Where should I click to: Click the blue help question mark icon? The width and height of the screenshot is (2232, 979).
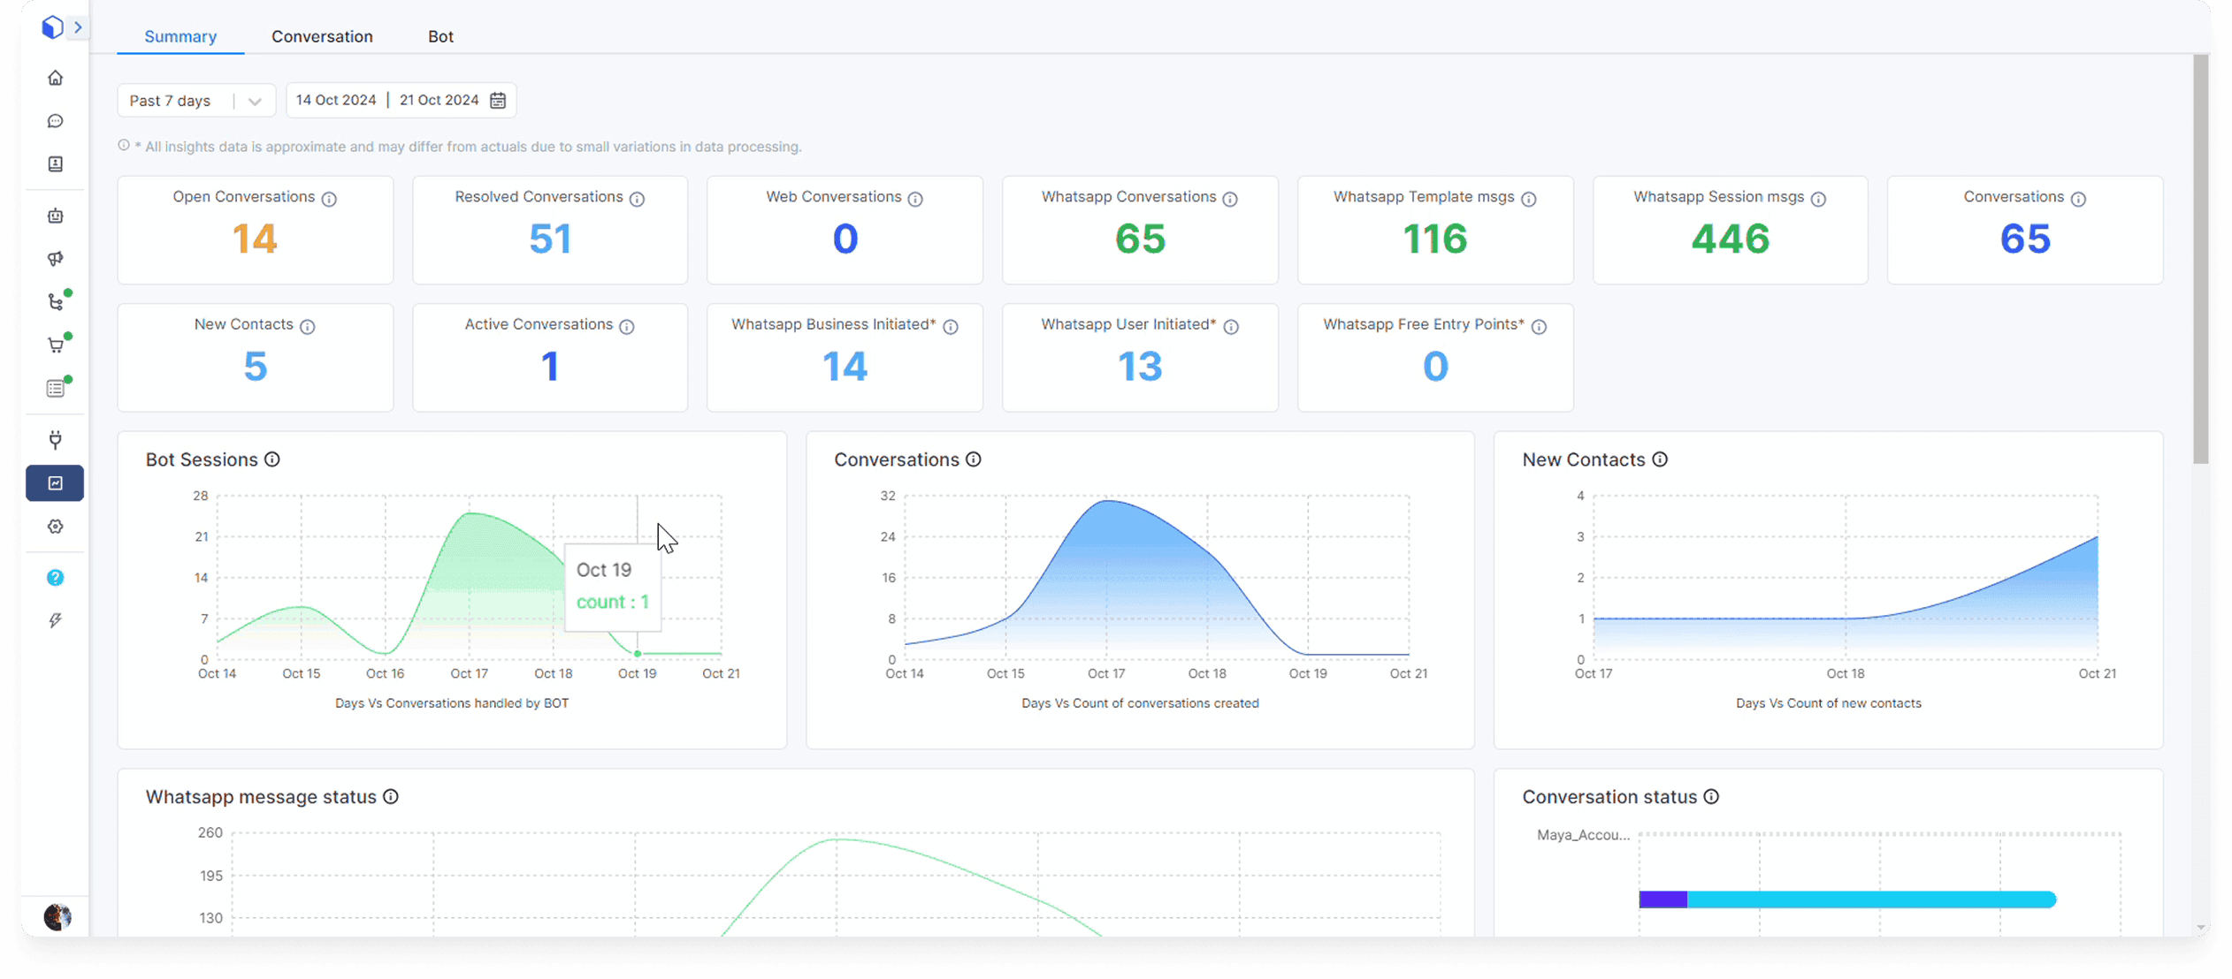56,578
